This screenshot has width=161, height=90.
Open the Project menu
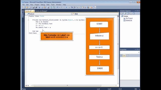[x=37, y=5]
